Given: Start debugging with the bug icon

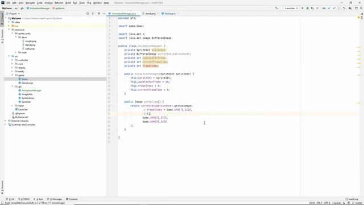Looking at the screenshot, I should pyautogui.click(x=307, y=8).
